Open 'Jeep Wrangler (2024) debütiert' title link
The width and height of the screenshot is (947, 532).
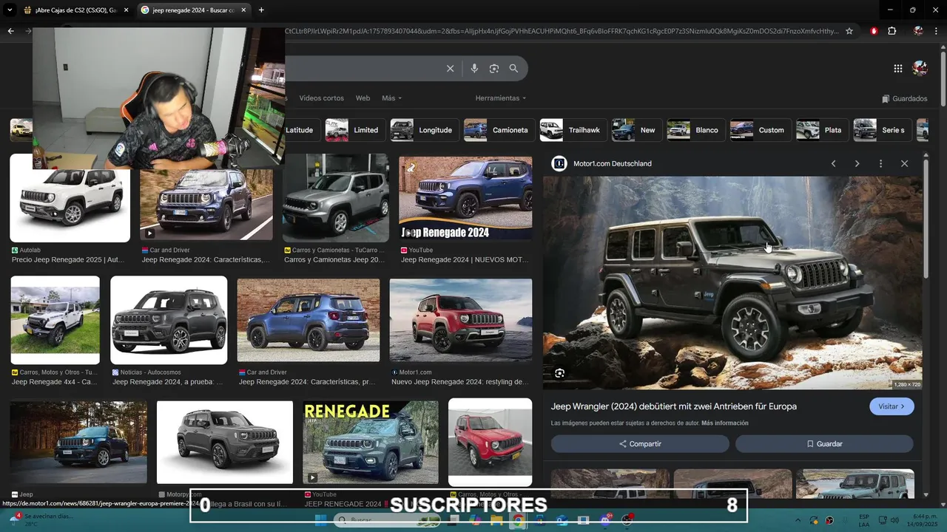674,406
